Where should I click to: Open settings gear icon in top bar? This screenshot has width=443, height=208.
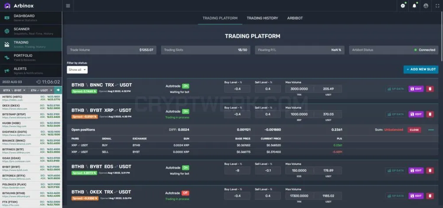pyautogui.click(x=403, y=6)
